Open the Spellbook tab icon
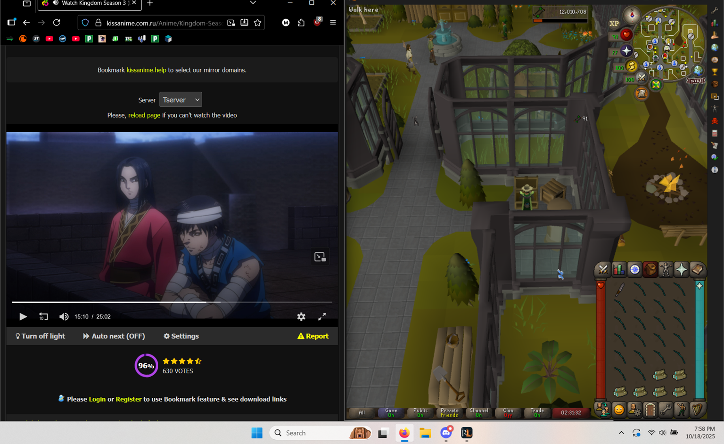This screenshot has height=444, width=724. 698,269
